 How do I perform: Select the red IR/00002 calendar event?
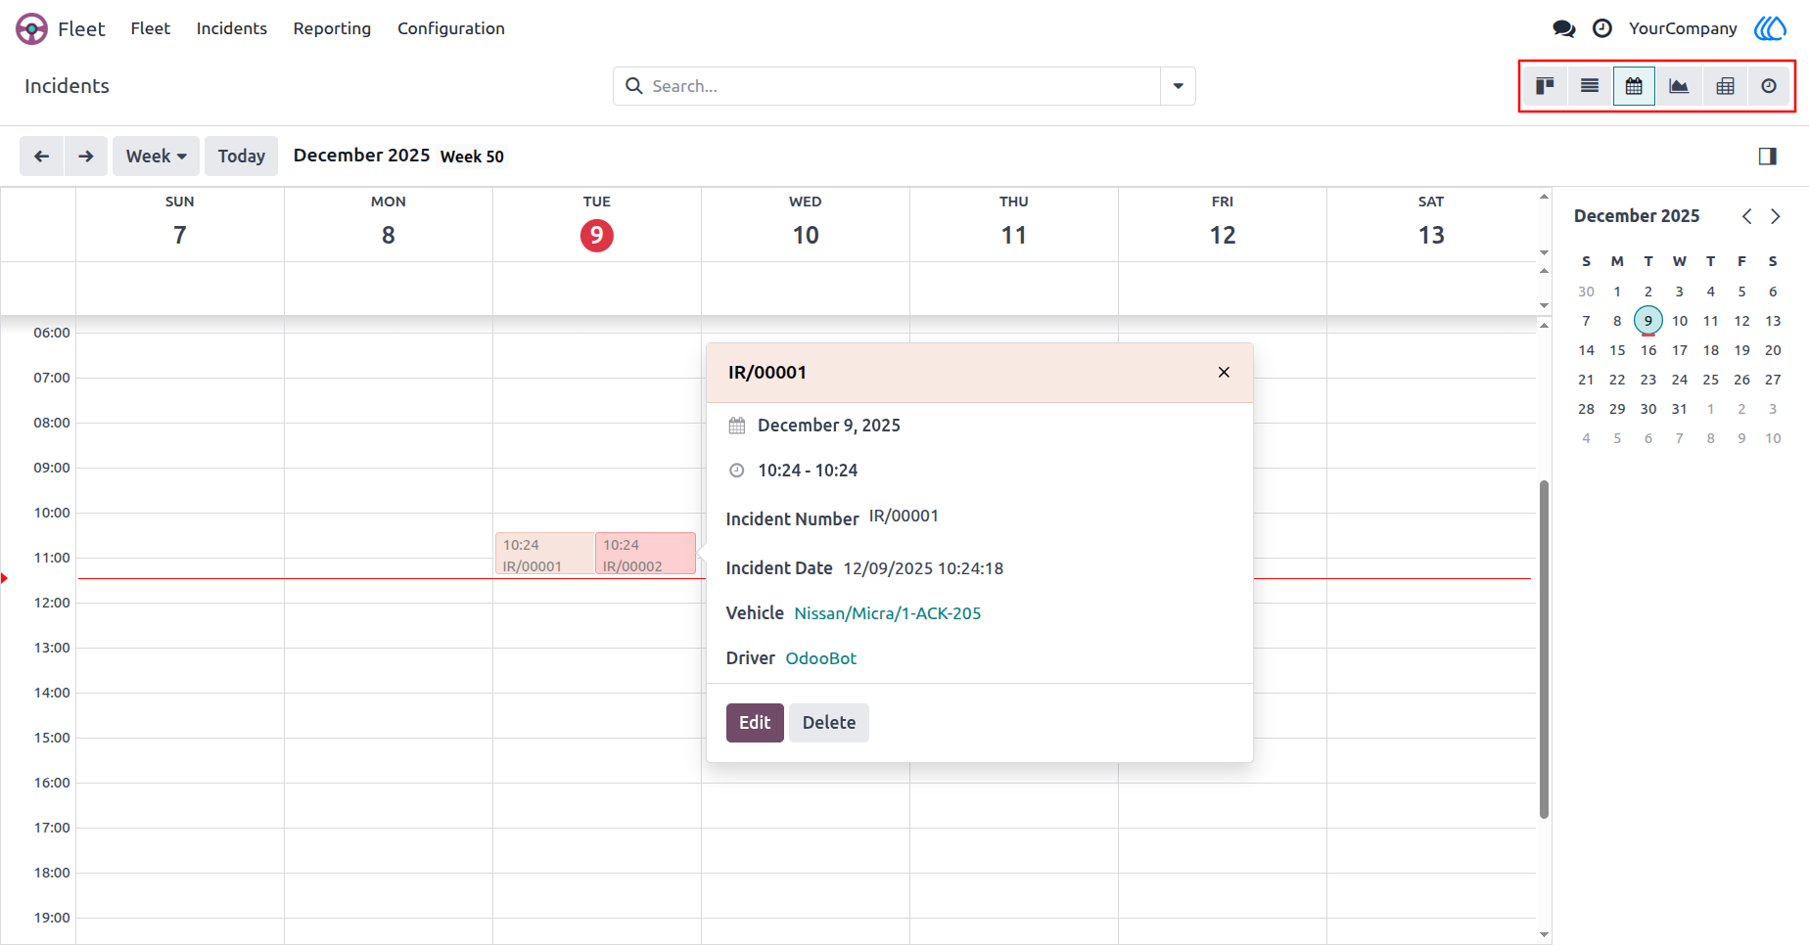tap(646, 554)
